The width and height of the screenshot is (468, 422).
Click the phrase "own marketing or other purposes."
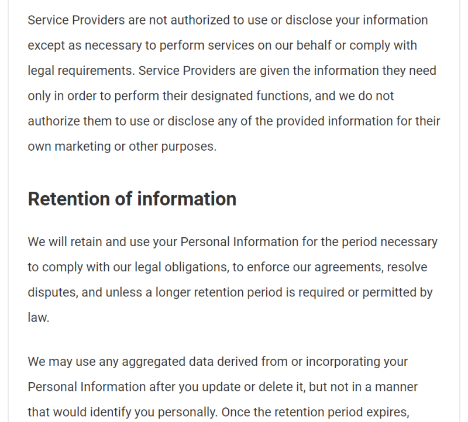[x=122, y=146]
